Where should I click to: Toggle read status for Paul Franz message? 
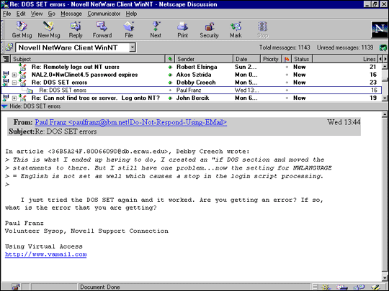170,91
